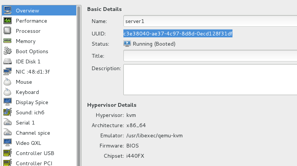Click the Processor chip icon
Viewport: 297px width, 166px height.
point(8,31)
